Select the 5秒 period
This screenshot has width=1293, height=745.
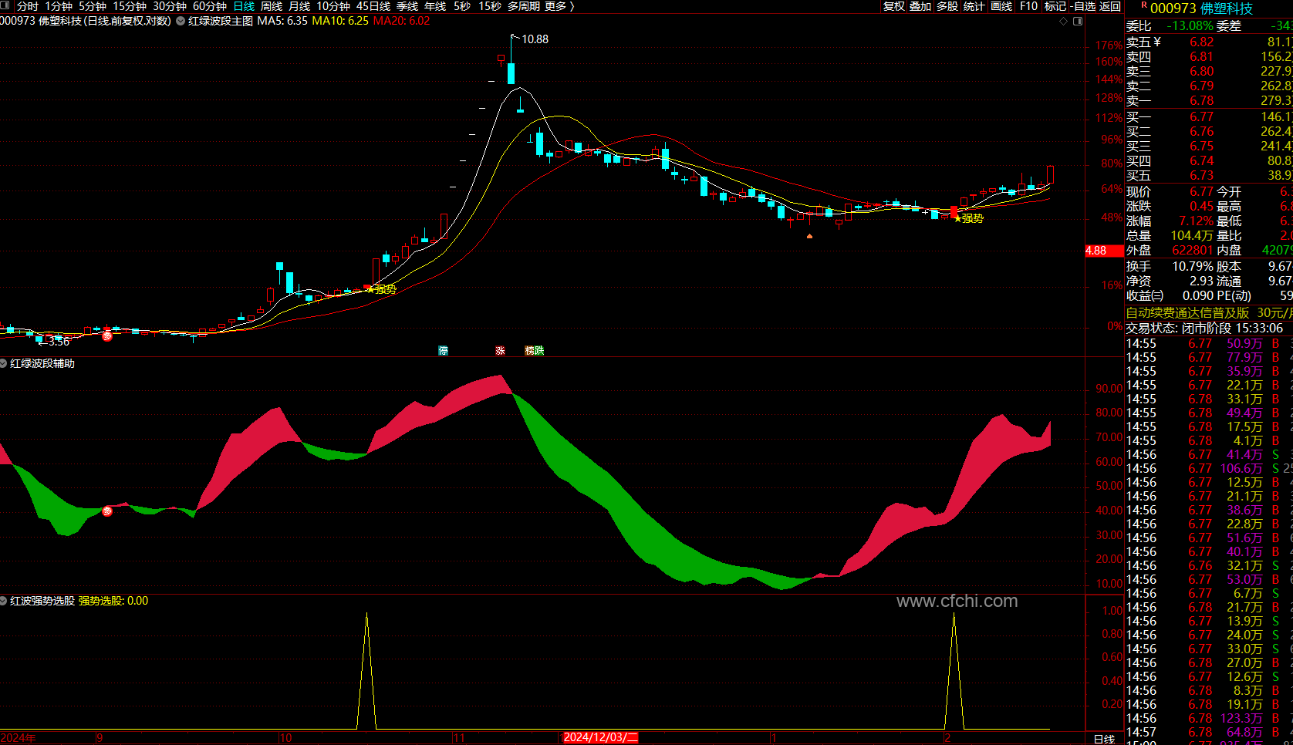coord(462,6)
